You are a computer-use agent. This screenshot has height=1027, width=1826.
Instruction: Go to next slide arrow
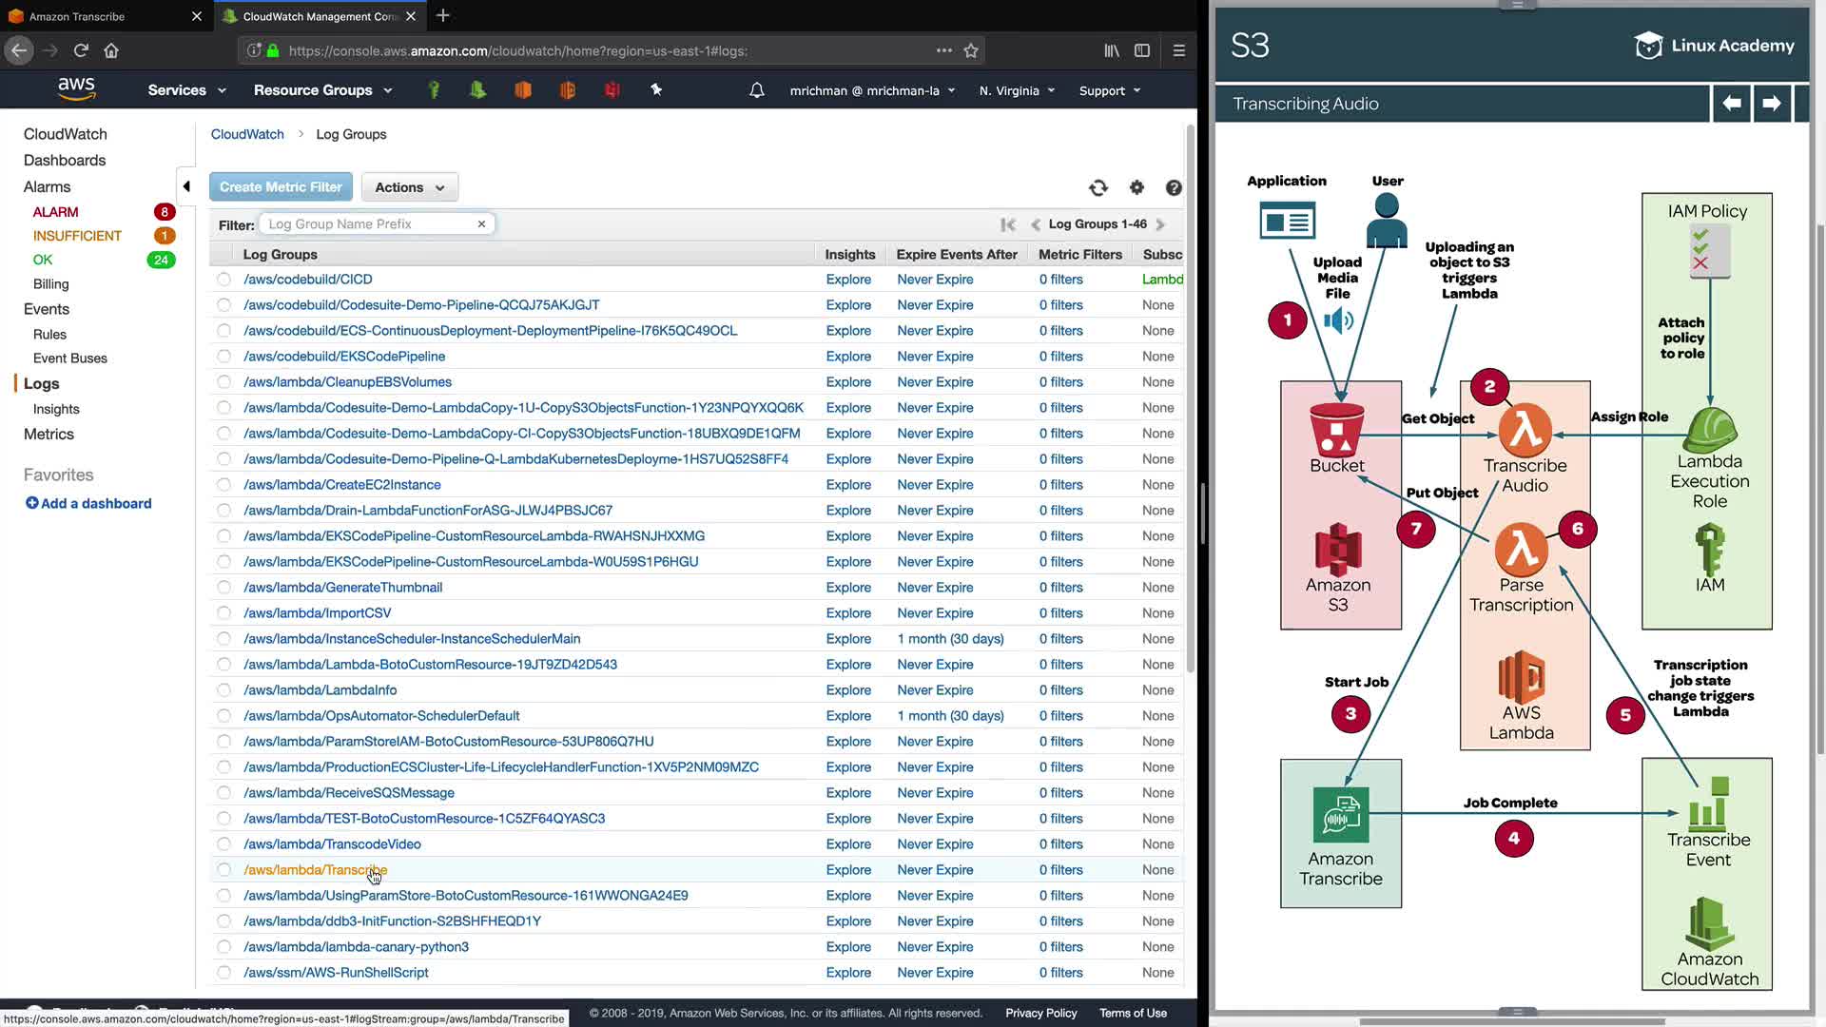[1771, 104]
